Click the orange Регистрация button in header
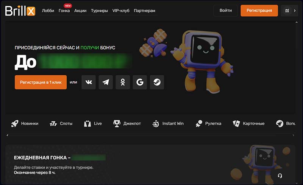This screenshot has width=303, height=185. click(x=259, y=11)
